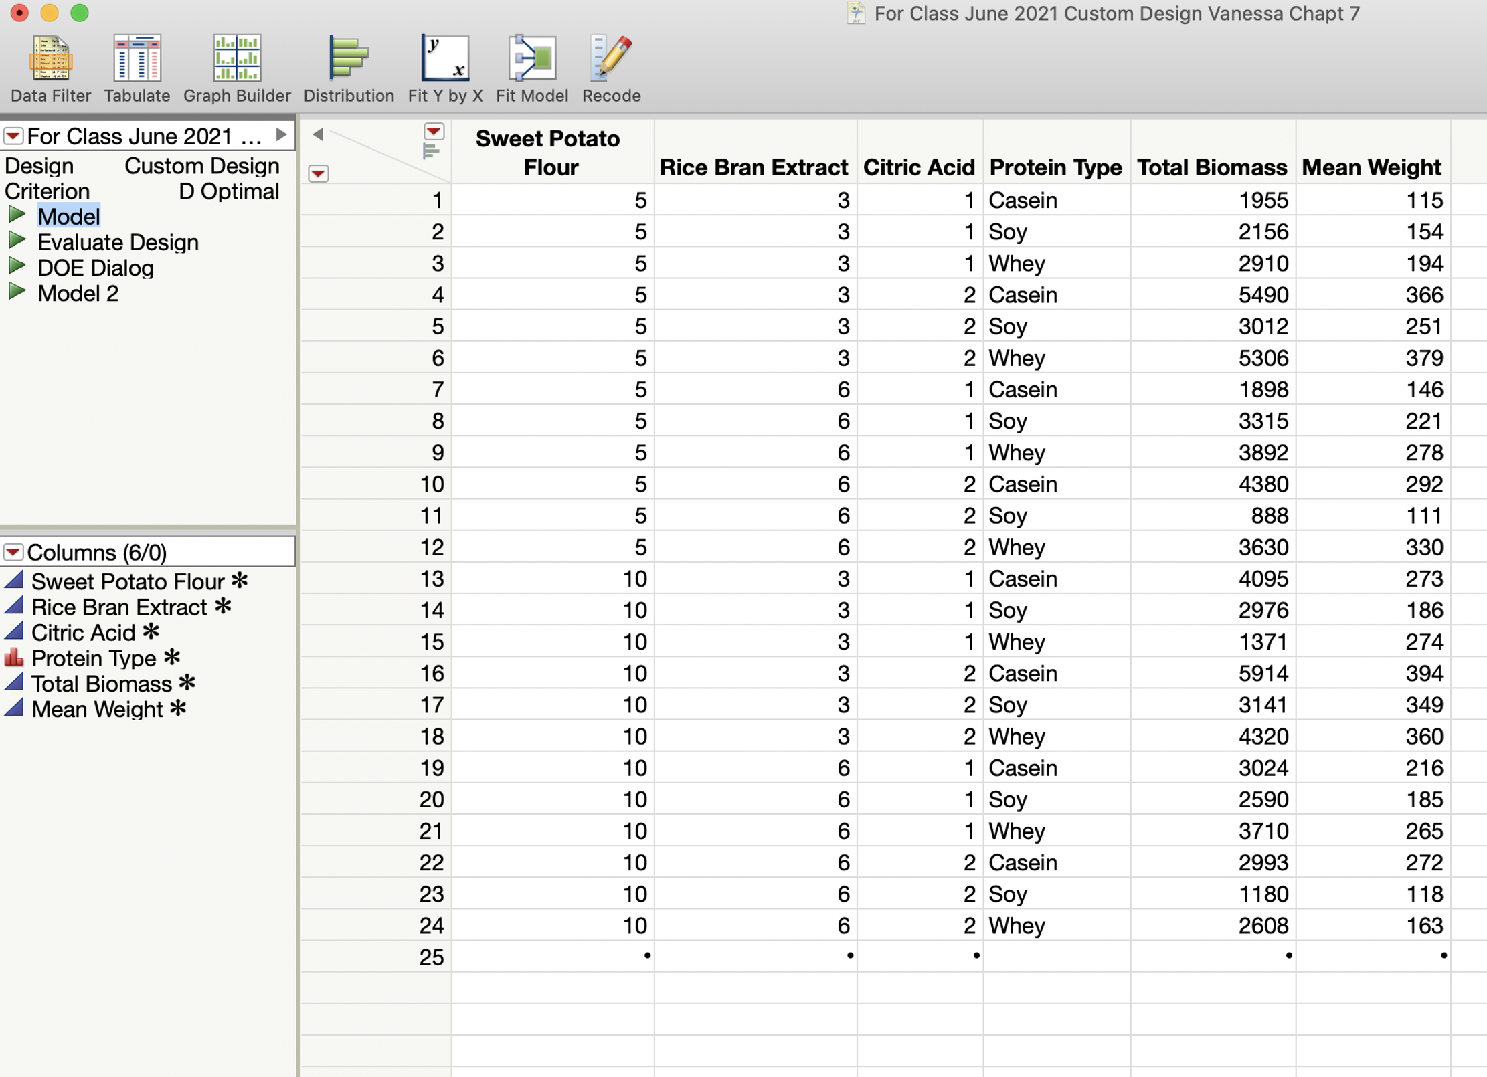Viewport: 1487px width, 1077px height.
Task: Launch the Tabulate platform
Action: click(x=137, y=69)
